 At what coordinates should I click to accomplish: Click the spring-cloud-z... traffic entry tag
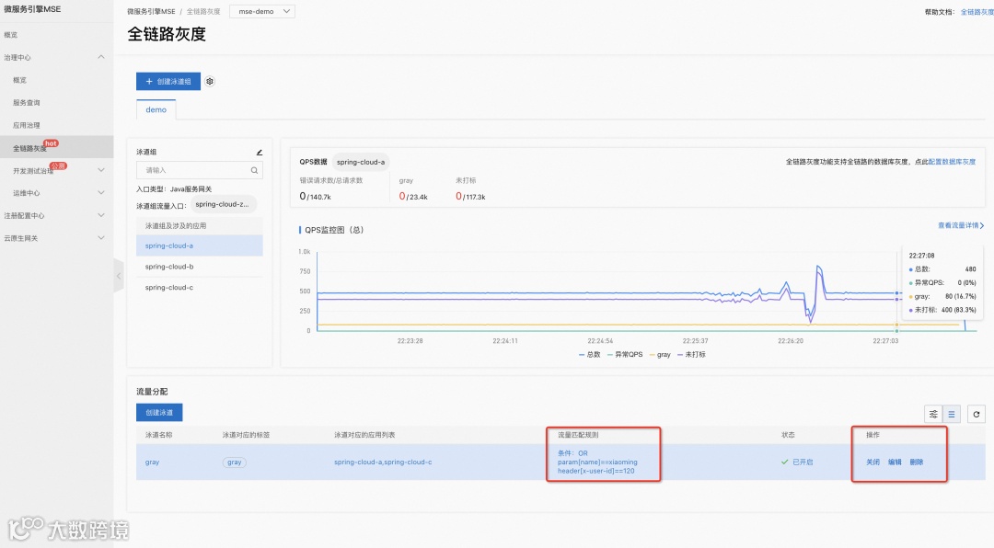coord(223,204)
